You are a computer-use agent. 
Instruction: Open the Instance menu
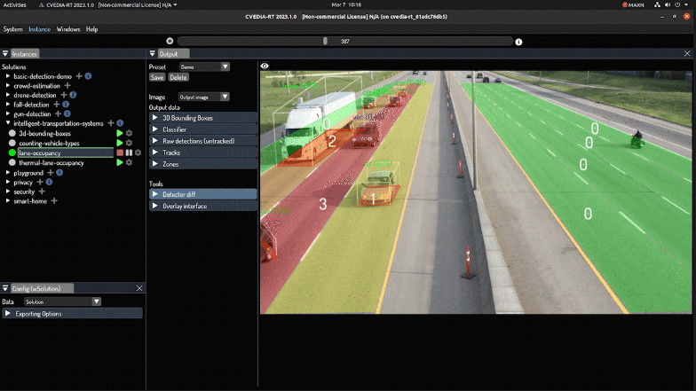(x=39, y=29)
